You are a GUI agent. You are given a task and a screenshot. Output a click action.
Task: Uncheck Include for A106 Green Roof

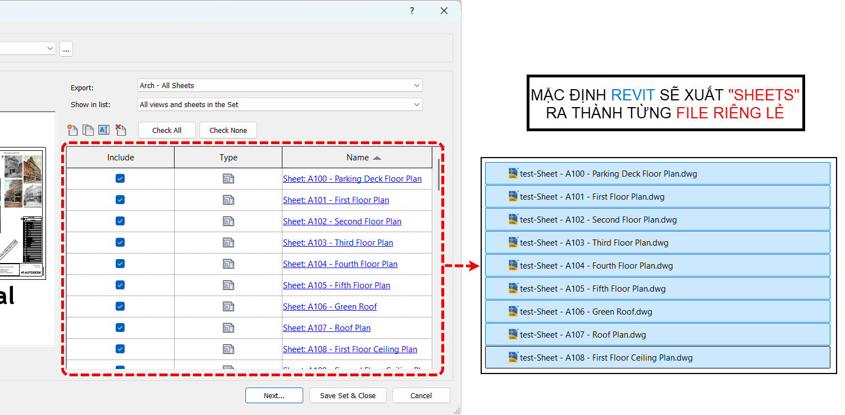(120, 306)
